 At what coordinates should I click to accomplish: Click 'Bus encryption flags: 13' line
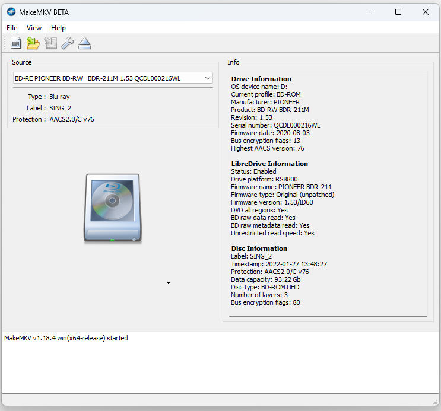tap(265, 141)
